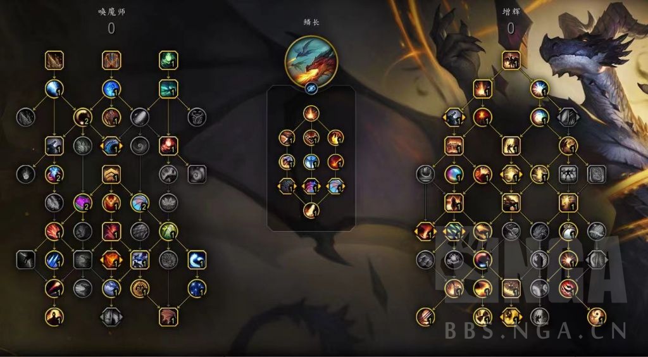Select the red dragon wing square talent

point(168,317)
